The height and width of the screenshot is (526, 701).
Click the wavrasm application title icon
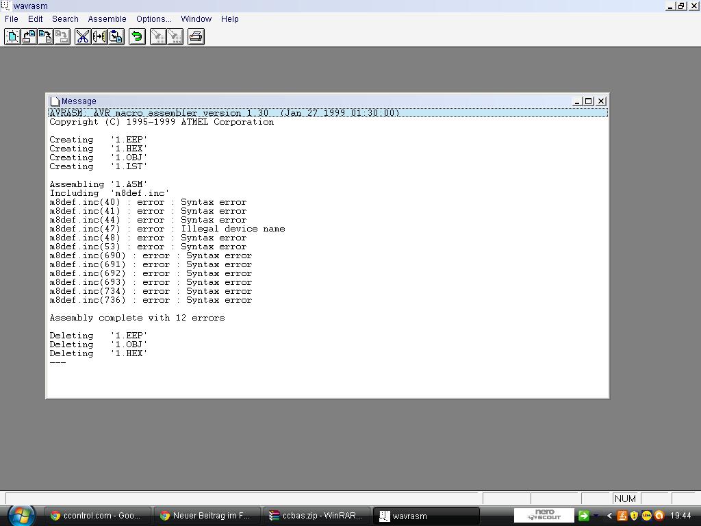(5, 5)
